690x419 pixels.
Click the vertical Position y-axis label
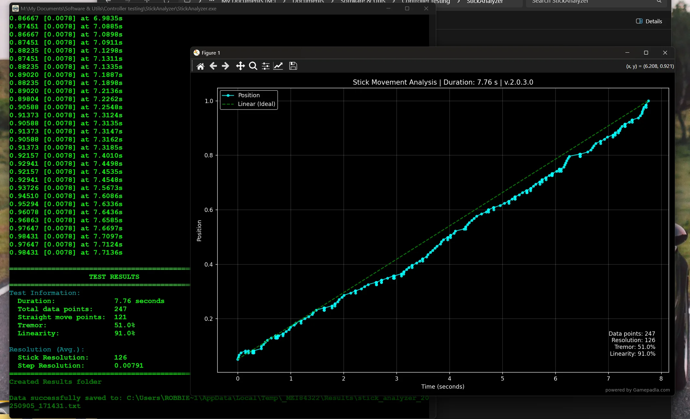pyautogui.click(x=199, y=231)
